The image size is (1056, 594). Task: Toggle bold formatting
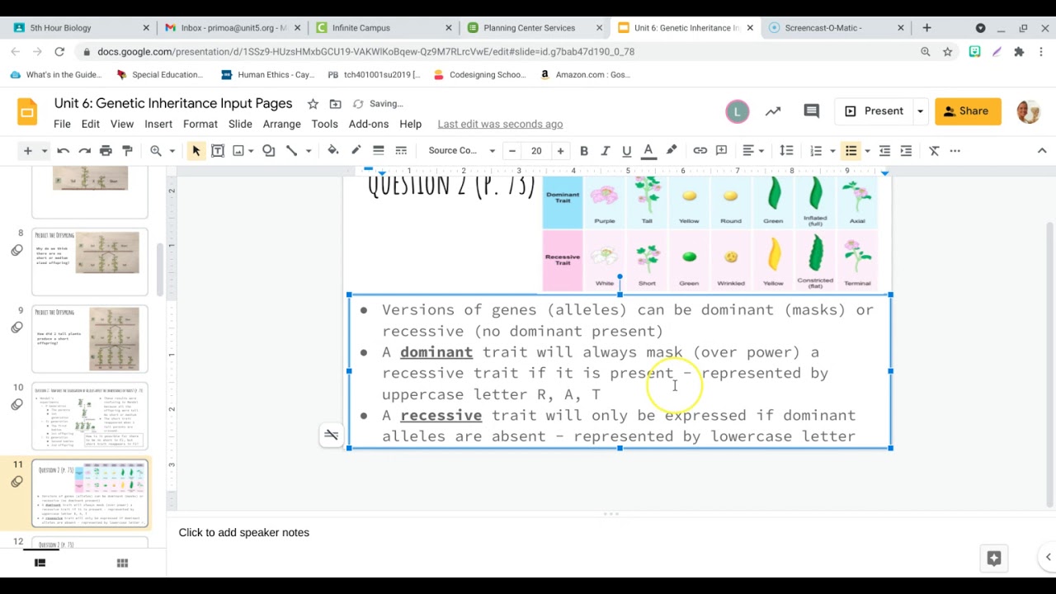[583, 151]
